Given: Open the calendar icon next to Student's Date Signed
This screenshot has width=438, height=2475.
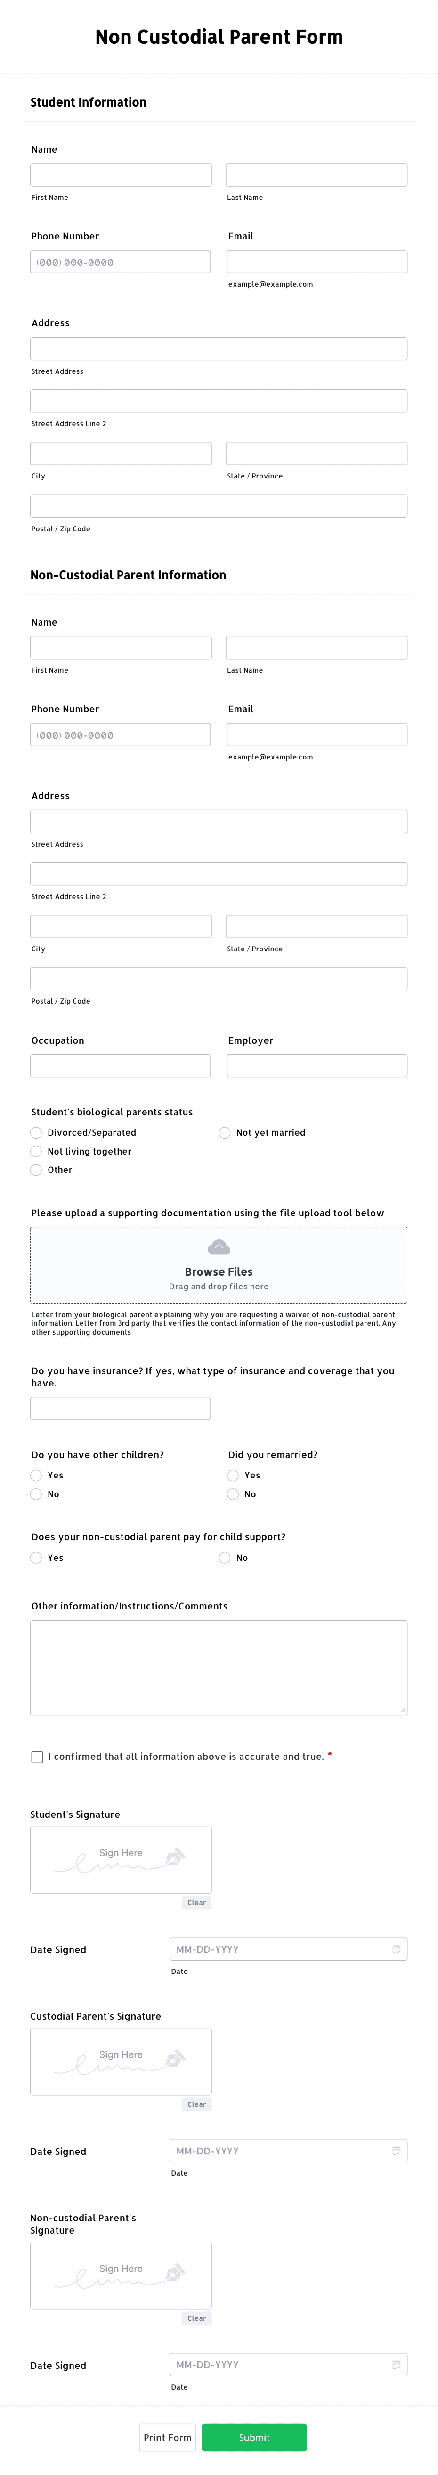Looking at the screenshot, I should (397, 1949).
